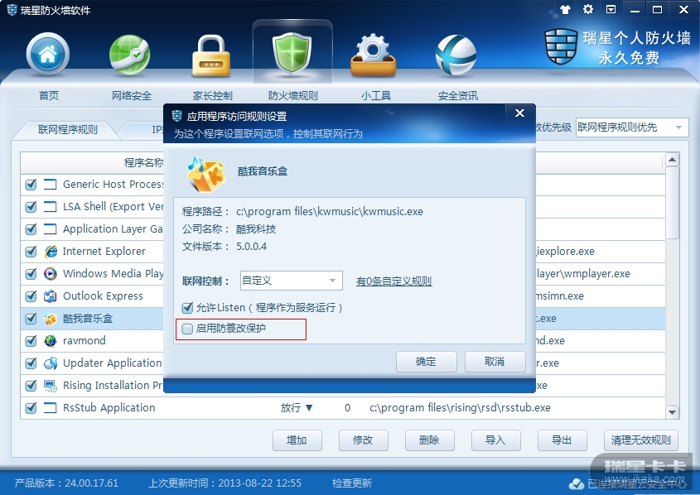The width and height of the screenshot is (700, 495).
Task: Open the 家长控制 padlock icon
Action: coord(211,56)
